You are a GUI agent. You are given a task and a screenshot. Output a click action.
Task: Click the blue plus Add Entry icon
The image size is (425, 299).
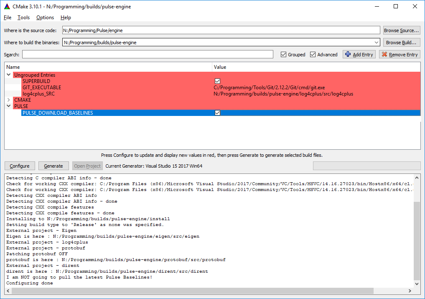point(348,54)
